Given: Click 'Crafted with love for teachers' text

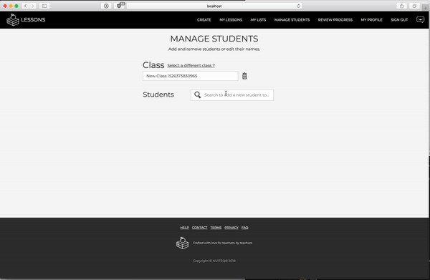Looking at the screenshot, I should pos(222,243).
